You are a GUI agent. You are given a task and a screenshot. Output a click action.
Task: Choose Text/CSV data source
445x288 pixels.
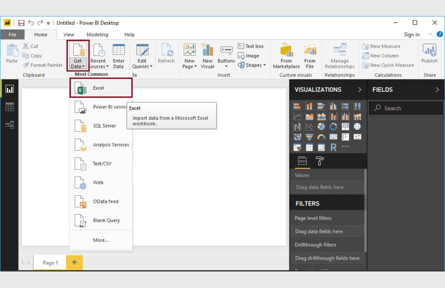click(101, 164)
